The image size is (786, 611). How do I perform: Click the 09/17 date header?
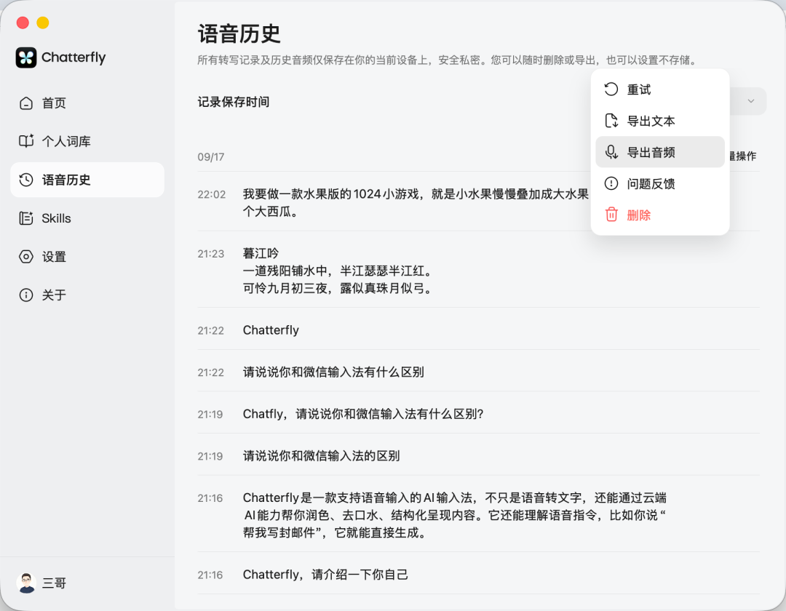coord(210,157)
